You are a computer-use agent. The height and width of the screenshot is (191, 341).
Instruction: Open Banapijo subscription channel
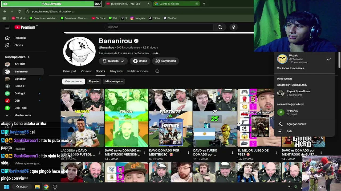pyautogui.click(x=23, y=79)
